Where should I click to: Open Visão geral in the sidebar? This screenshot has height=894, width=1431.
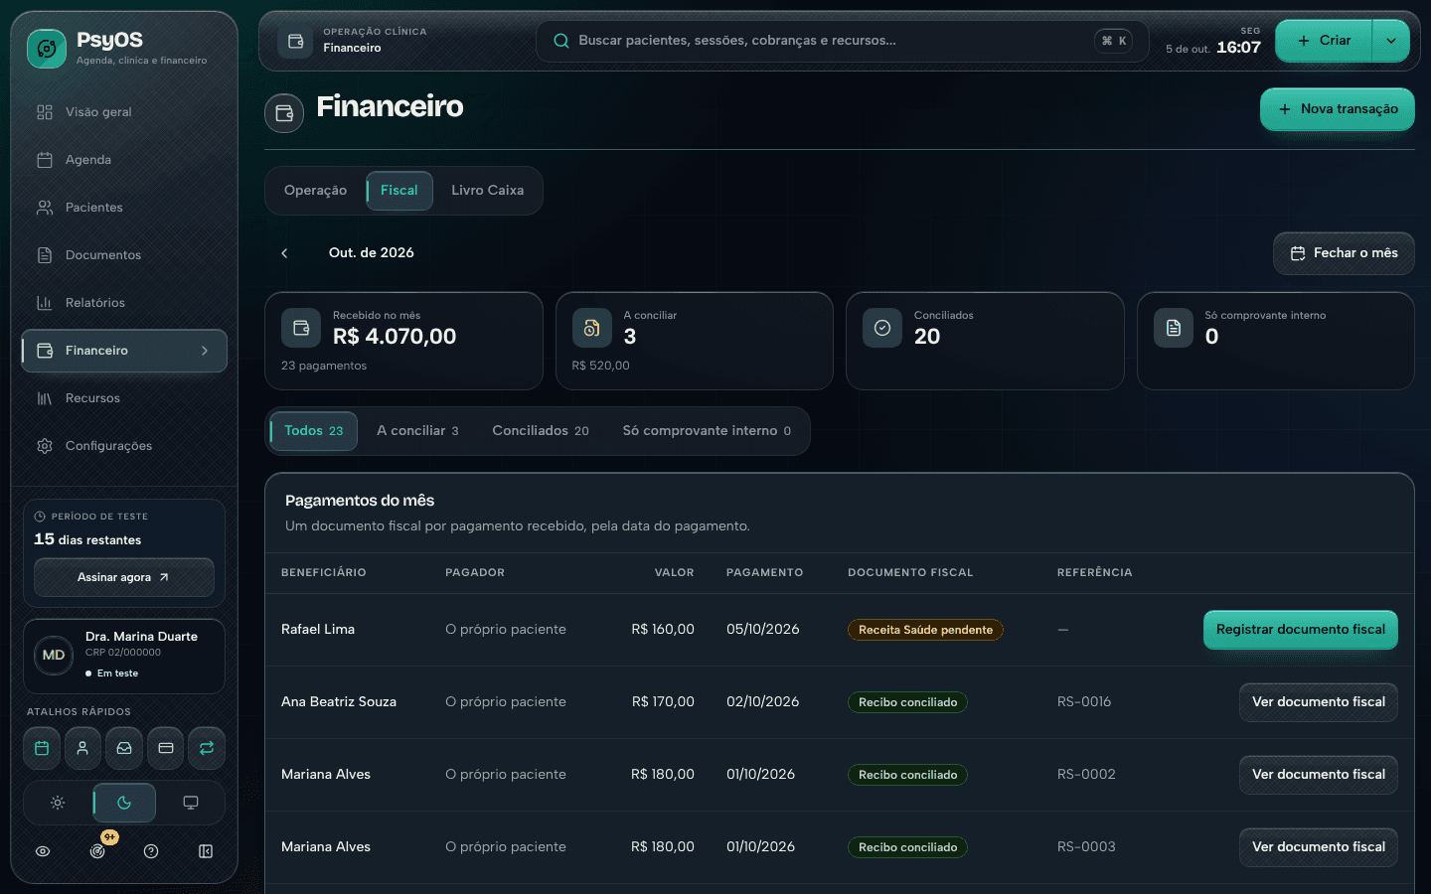(x=124, y=112)
